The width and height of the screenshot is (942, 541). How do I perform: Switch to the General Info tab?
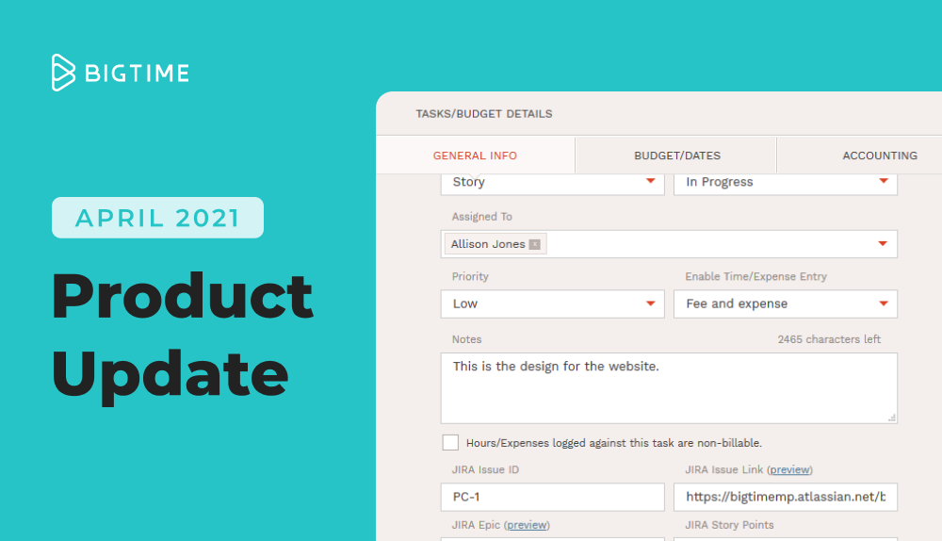[x=475, y=156]
